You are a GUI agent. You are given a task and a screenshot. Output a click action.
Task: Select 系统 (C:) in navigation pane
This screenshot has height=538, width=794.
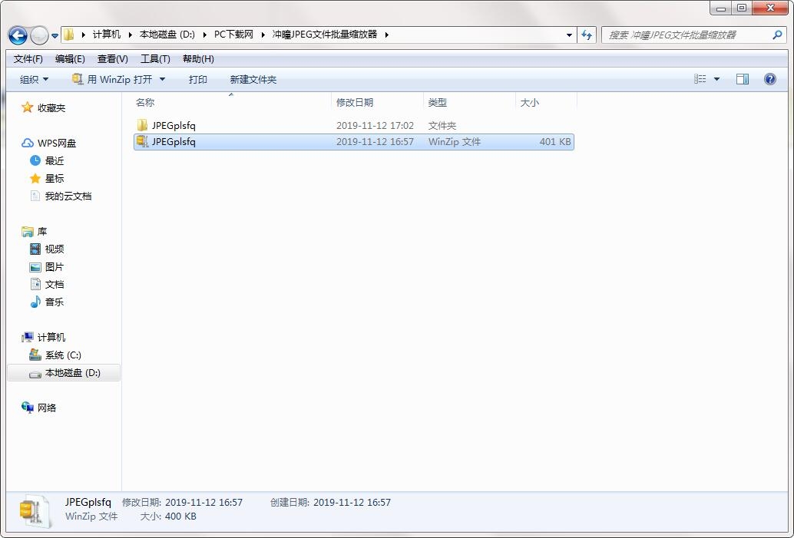(x=63, y=355)
